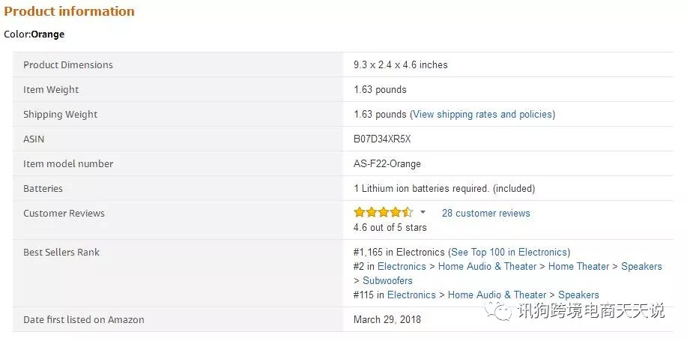The image size is (687, 341).
Task: Click the Subwoofers category link
Action: pyautogui.click(x=387, y=281)
